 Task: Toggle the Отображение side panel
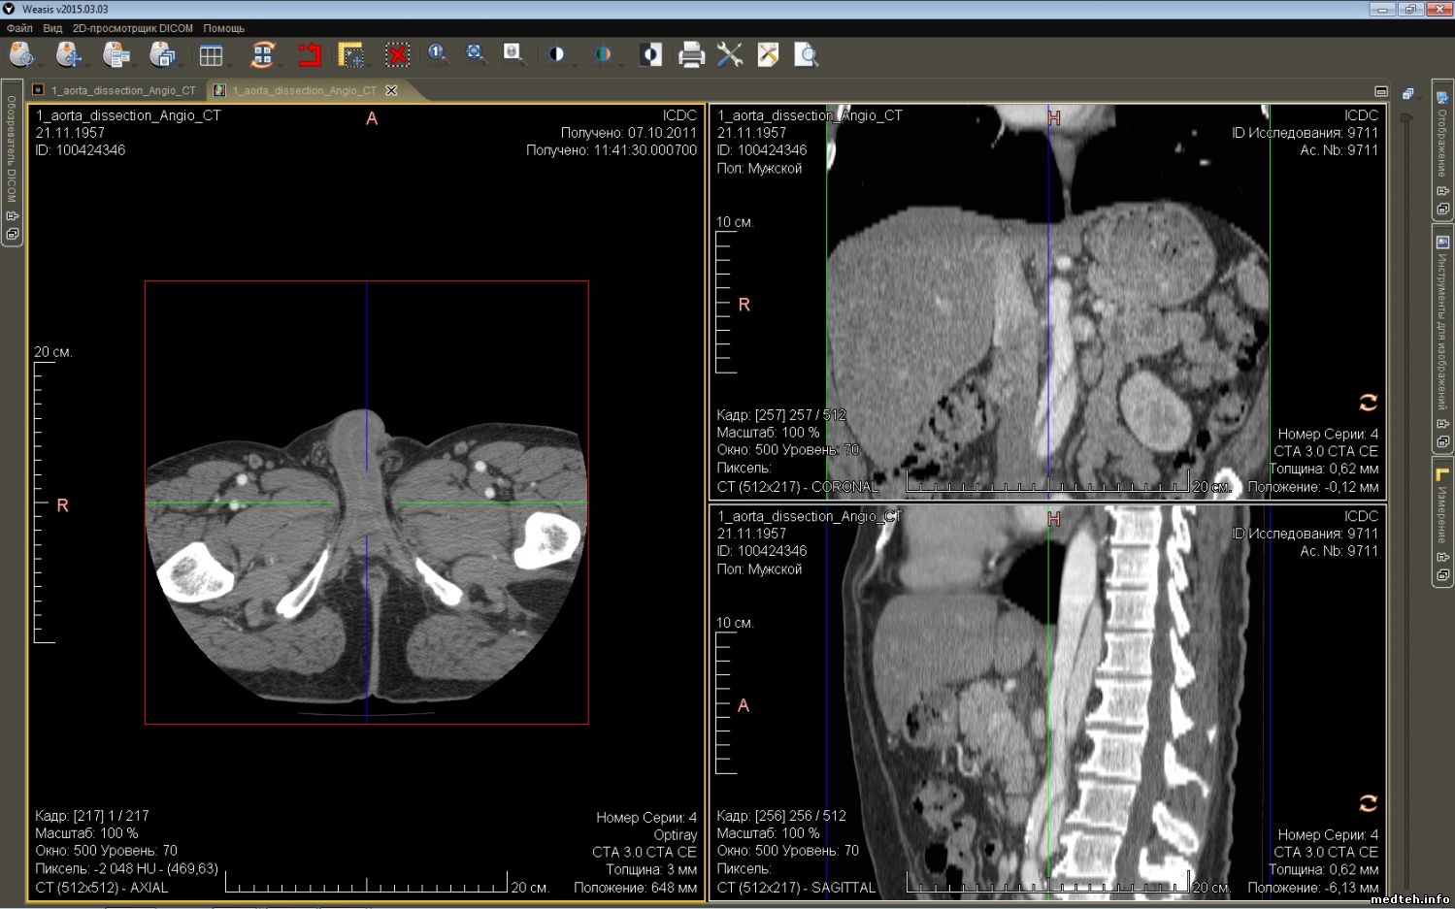(x=1442, y=146)
